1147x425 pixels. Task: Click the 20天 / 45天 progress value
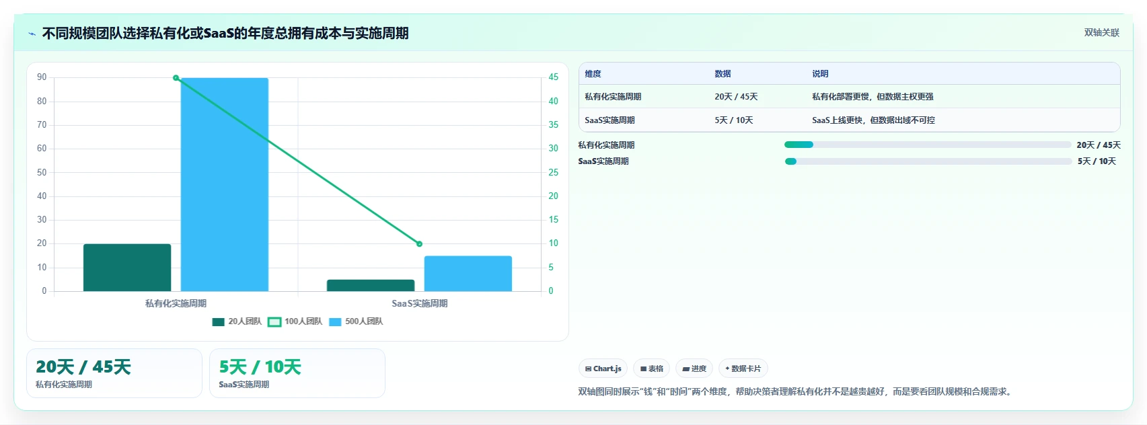pos(1099,145)
